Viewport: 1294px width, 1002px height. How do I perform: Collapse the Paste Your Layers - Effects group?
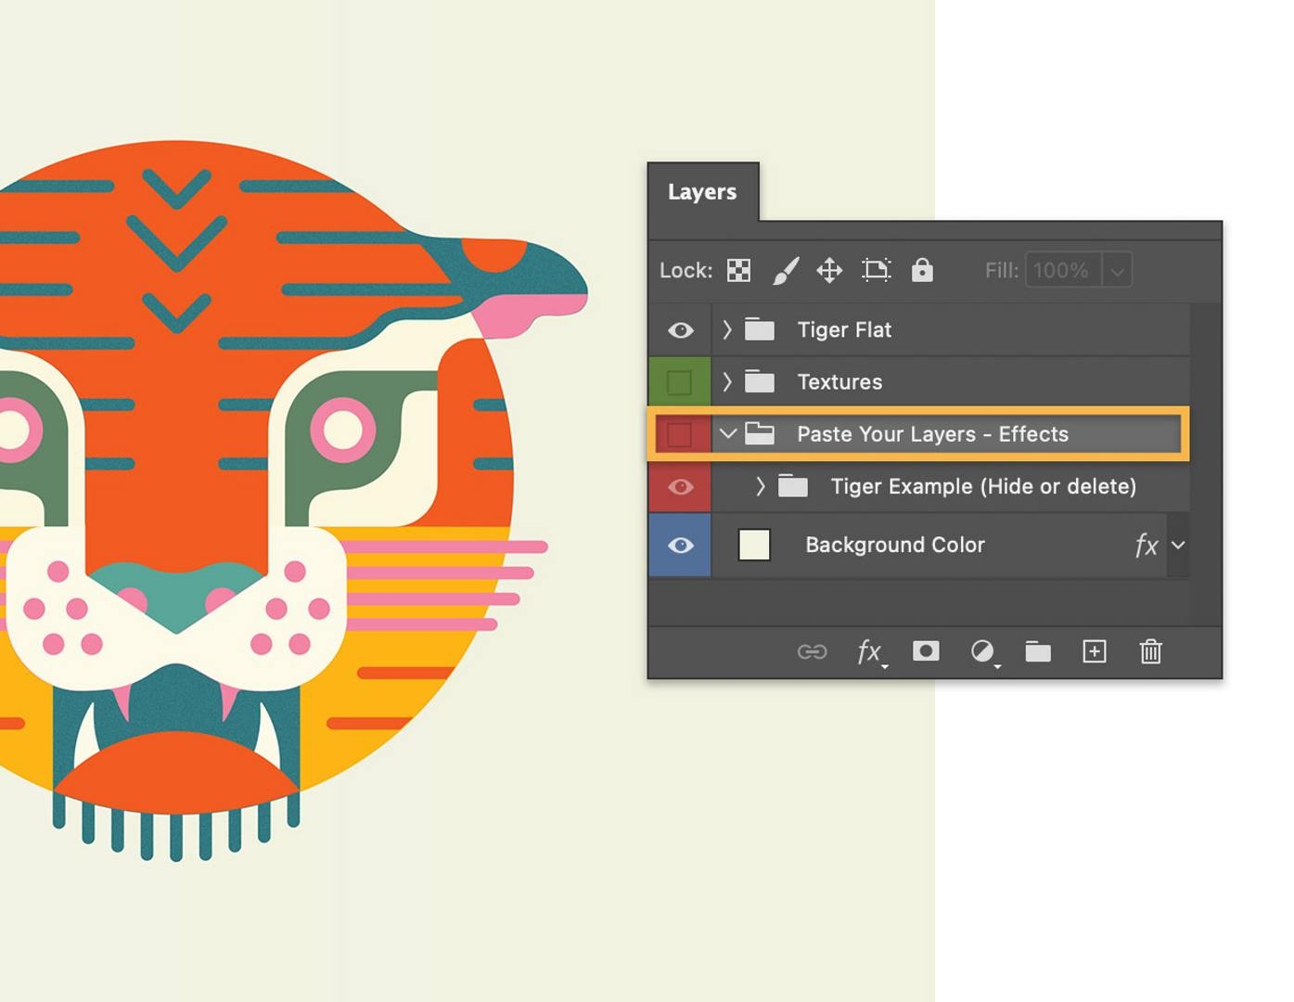[x=727, y=433]
